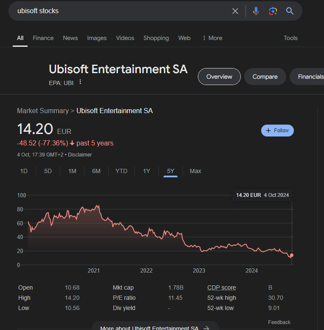
Task: Show the 1D chart range
Action: 24,171
